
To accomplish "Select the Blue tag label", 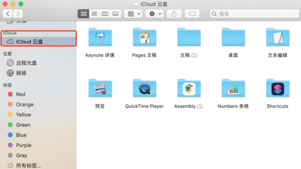I will 21,135.
